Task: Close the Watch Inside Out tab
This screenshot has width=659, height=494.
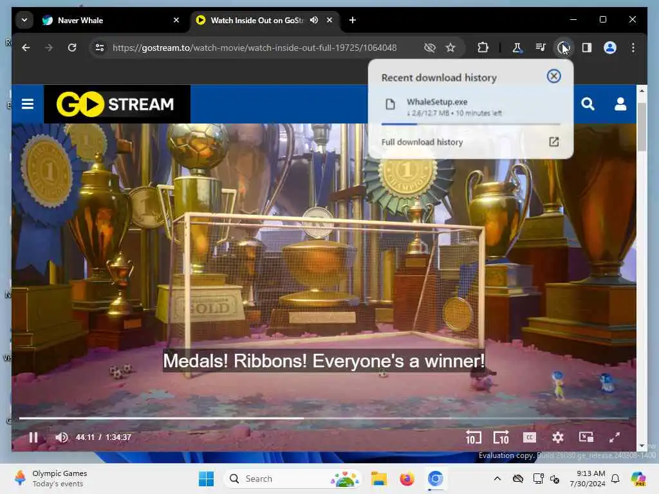Action: click(x=329, y=20)
